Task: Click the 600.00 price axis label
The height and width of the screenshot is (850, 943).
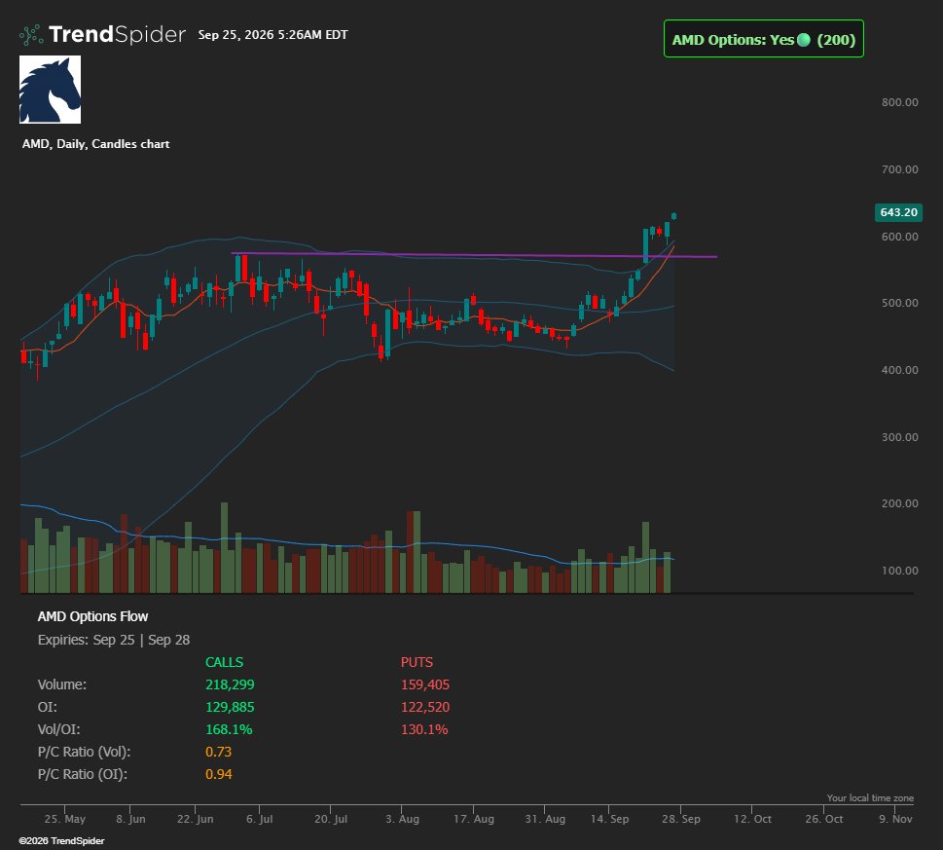Action: pyautogui.click(x=900, y=237)
